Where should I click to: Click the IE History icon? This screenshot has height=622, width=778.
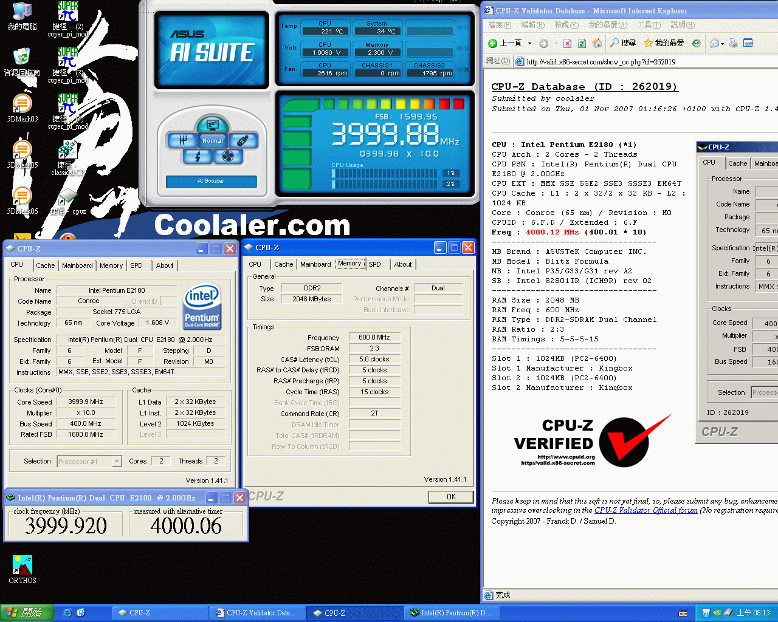[x=697, y=43]
